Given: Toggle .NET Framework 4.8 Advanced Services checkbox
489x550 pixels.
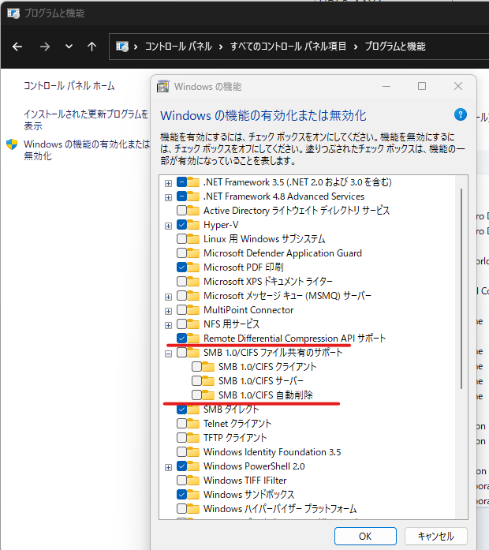Looking at the screenshot, I should click(x=181, y=196).
